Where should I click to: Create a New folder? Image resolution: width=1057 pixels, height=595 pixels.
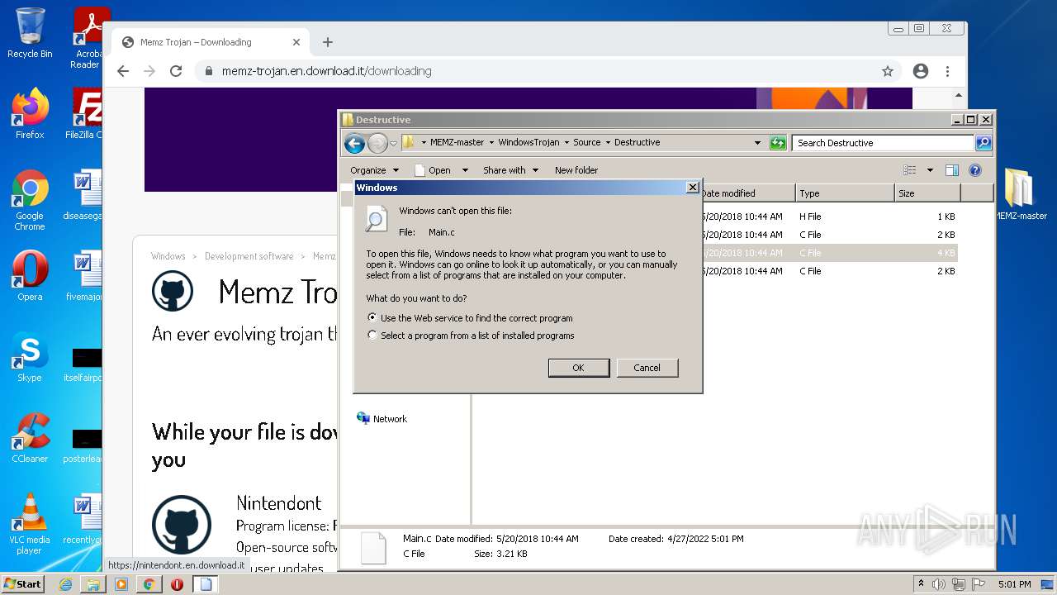[576, 170]
